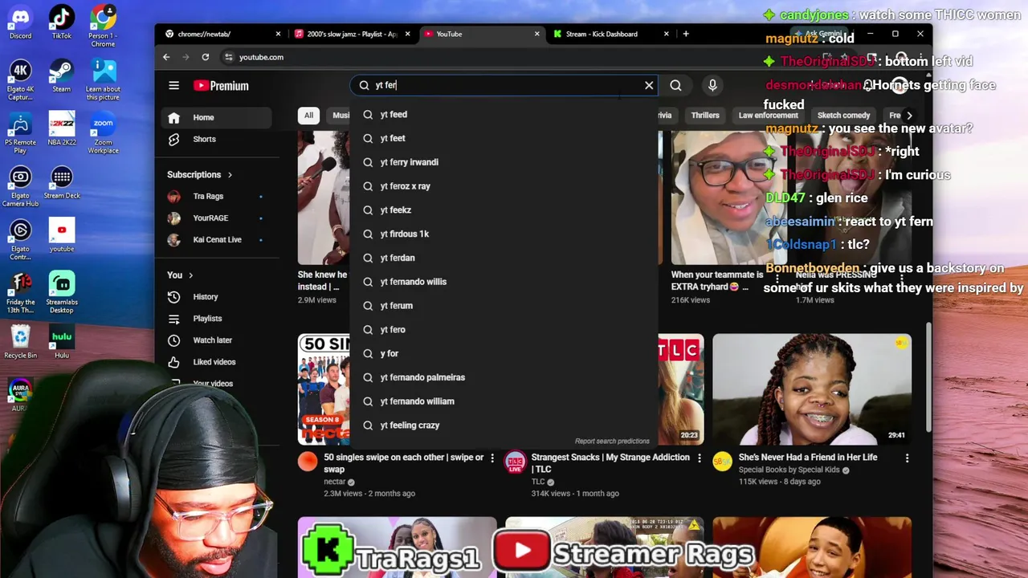Switch to Stream - Kick Dashboard tab
The width and height of the screenshot is (1028, 578).
point(610,34)
